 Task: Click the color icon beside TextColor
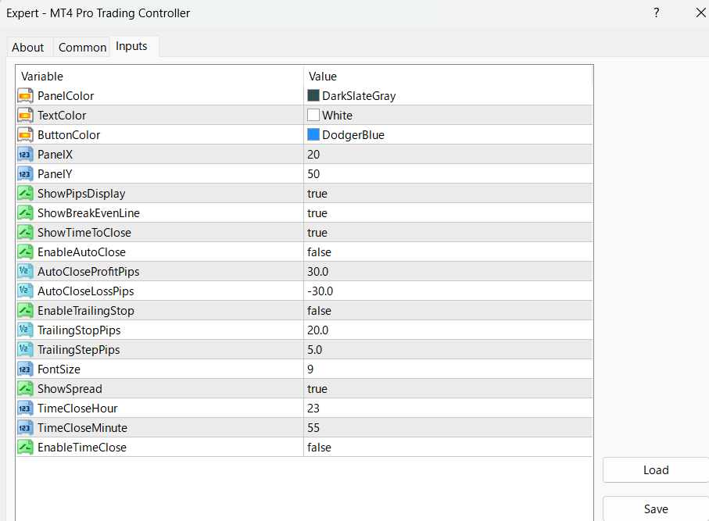(x=24, y=116)
